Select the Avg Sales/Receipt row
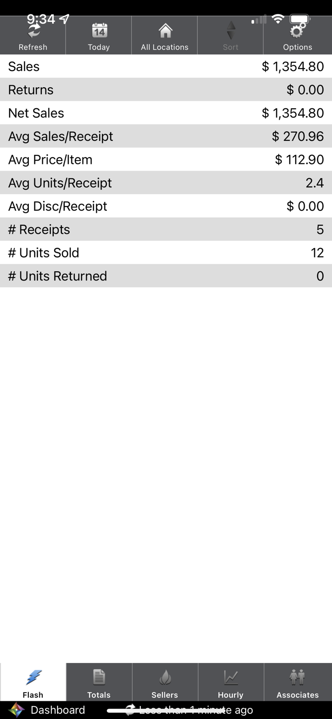 pyautogui.click(x=166, y=136)
